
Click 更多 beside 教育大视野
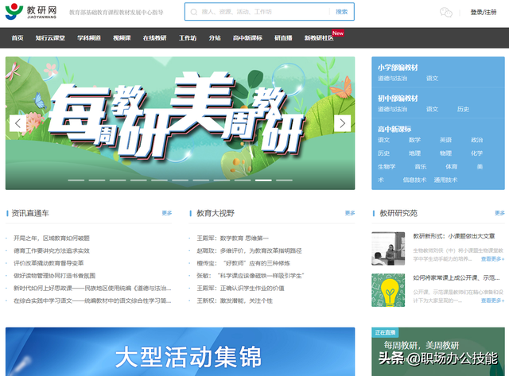(350, 213)
